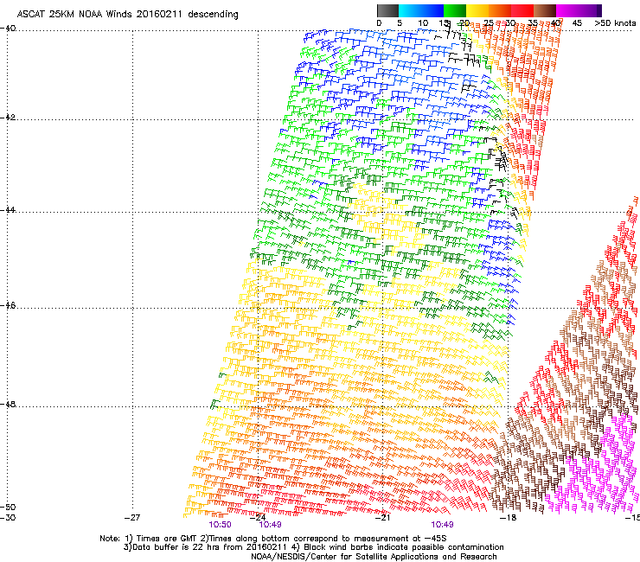Screen dimensions: 640x562
Task: Click the 'NOAA/NESDIS/Center for Satellite Applications and Research' credit
Action: click(x=374, y=557)
